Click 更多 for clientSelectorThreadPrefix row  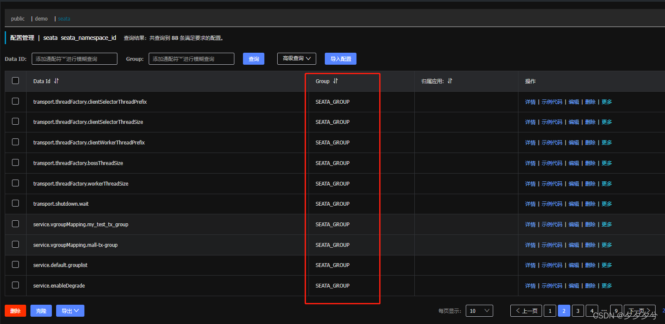pyautogui.click(x=607, y=102)
